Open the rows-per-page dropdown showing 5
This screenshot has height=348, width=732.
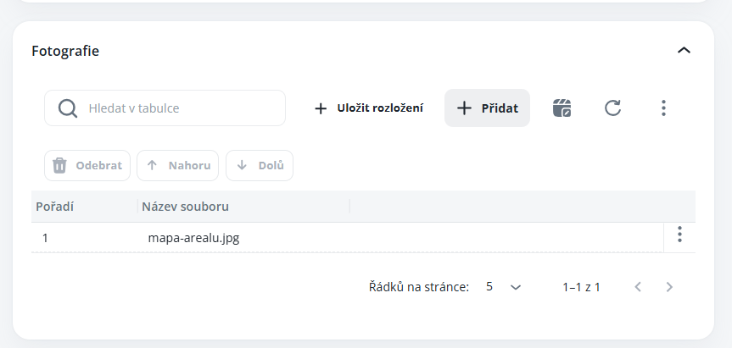(503, 287)
